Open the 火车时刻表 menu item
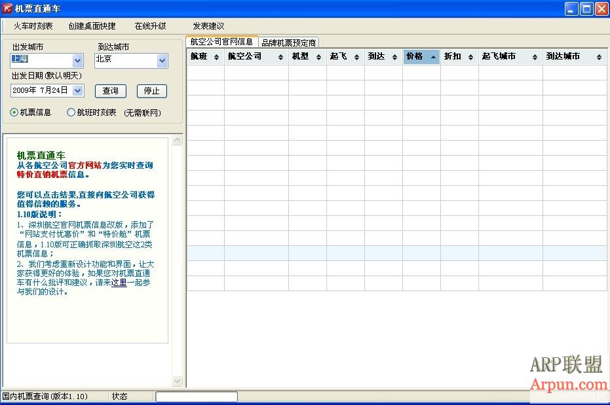610x405 pixels. click(33, 26)
